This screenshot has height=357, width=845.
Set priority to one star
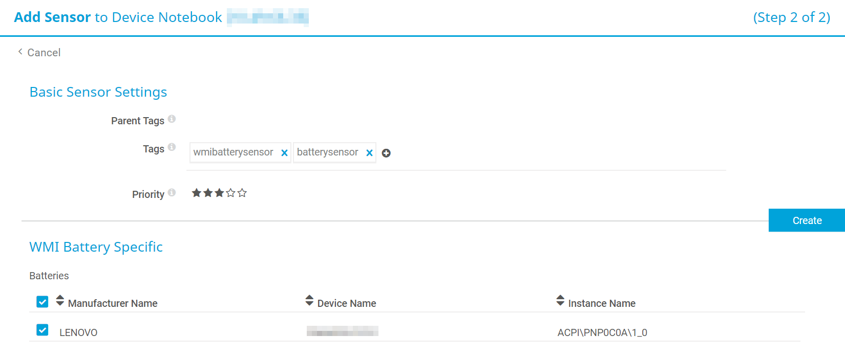(x=196, y=193)
